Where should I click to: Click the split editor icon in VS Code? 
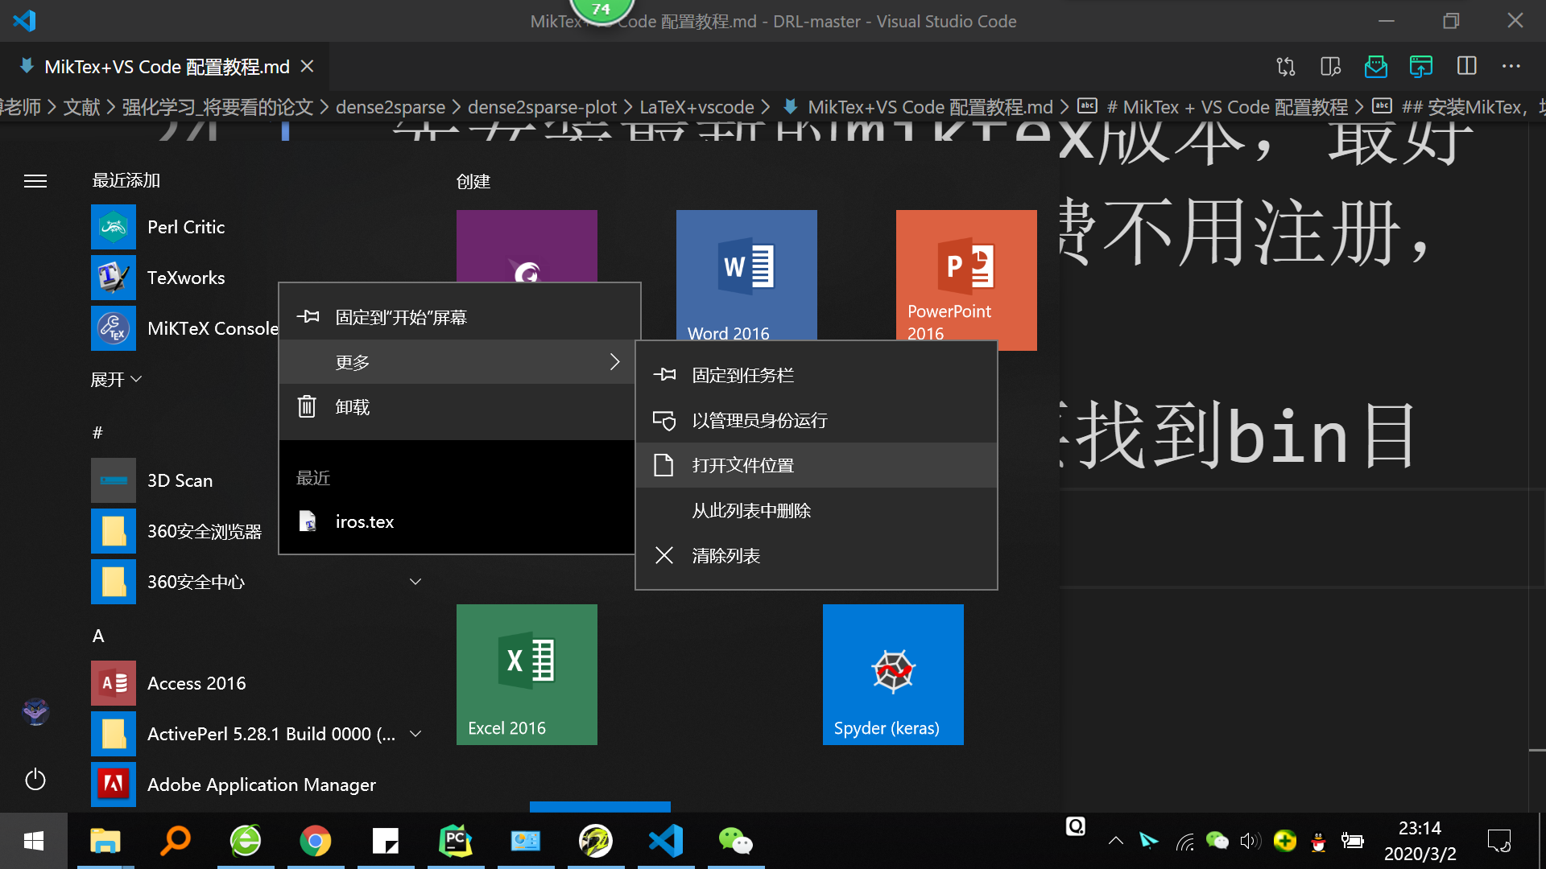point(1467,66)
